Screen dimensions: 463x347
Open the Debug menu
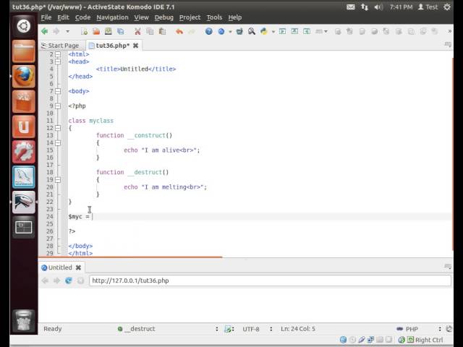(164, 17)
